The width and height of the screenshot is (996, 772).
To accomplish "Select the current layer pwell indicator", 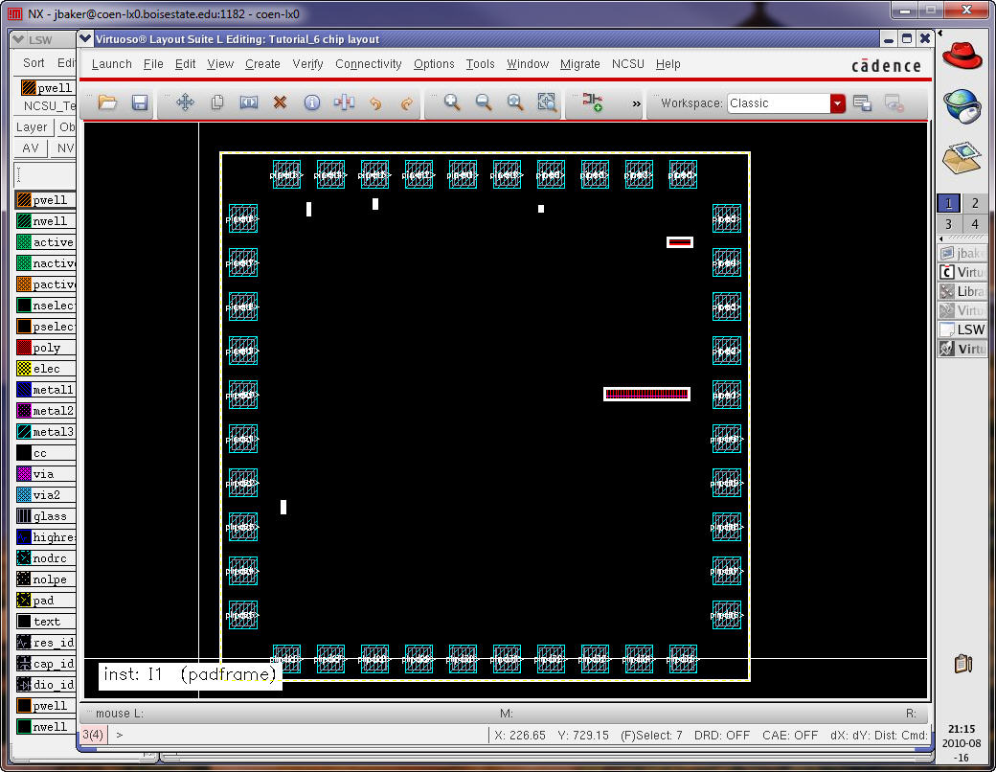I will click(x=46, y=88).
